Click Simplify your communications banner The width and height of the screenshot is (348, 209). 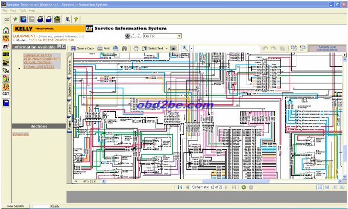pos(327,48)
